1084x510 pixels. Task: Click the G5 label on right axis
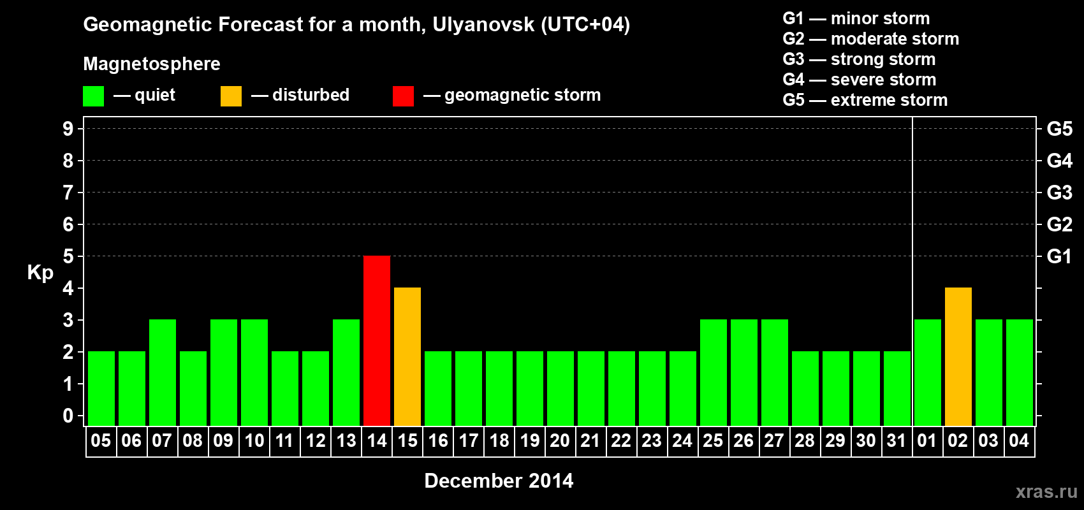click(1059, 129)
